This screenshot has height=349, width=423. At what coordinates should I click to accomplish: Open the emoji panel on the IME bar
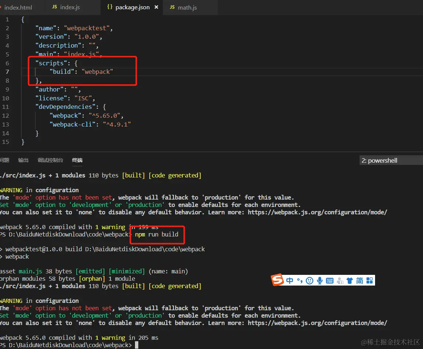309,281
